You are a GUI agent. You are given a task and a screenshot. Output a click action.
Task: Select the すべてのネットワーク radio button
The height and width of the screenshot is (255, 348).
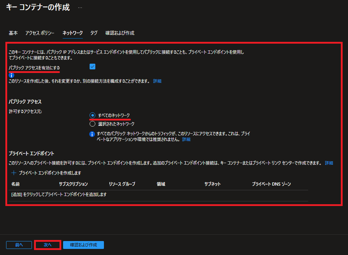[92, 115]
